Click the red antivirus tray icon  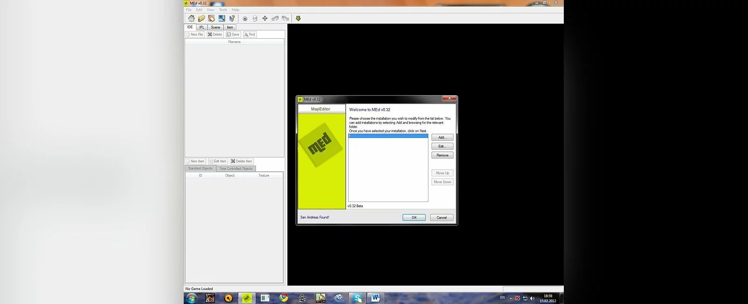click(x=518, y=298)
